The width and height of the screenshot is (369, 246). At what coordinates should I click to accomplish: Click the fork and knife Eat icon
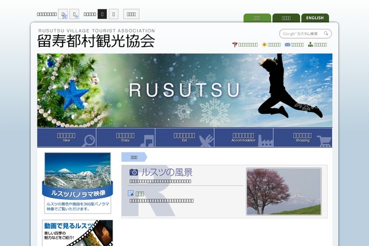coord(206,141)
